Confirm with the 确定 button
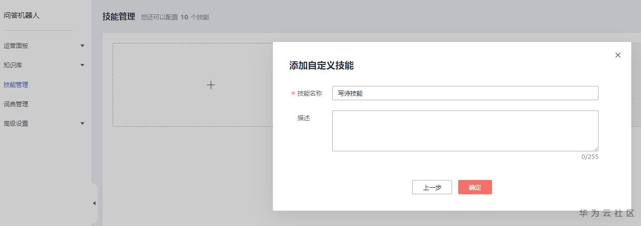The width and height of the screenshot is (641, 226). [475, 187]
